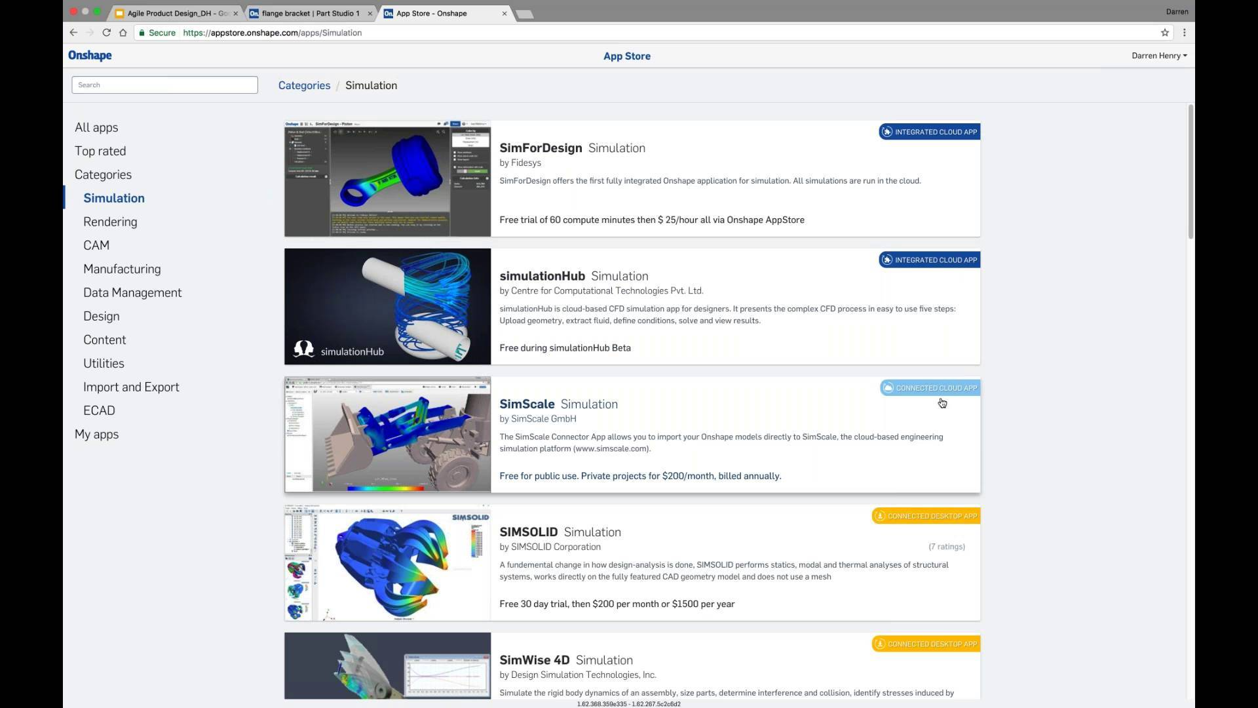Image resolution: width=1258 pixels, height=708 pixels.
Task: Click SIMSOLID's Connected Desktop App badge
Action: pyautogui.click(x=926, y=516)
